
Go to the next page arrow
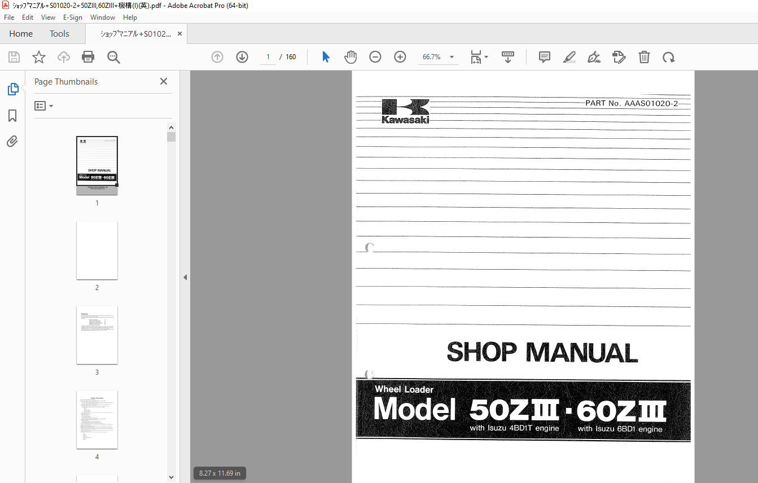(242, 57)
